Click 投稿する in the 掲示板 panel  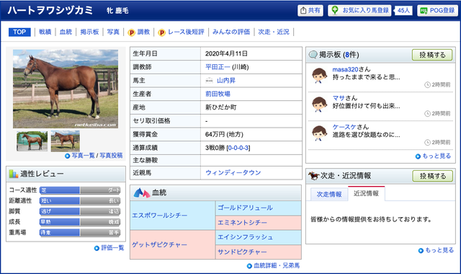pos(432,55)
